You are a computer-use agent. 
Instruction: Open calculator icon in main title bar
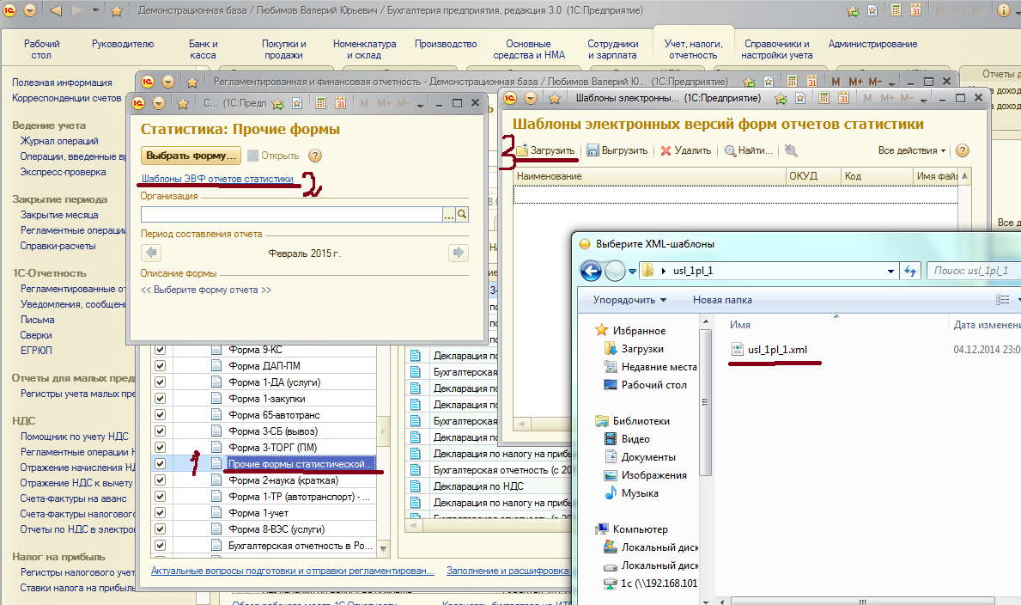coord(896,10)
